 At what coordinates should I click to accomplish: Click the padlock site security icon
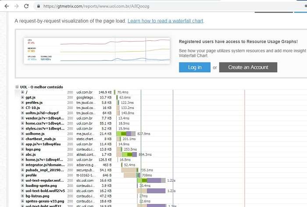(39, 6)
